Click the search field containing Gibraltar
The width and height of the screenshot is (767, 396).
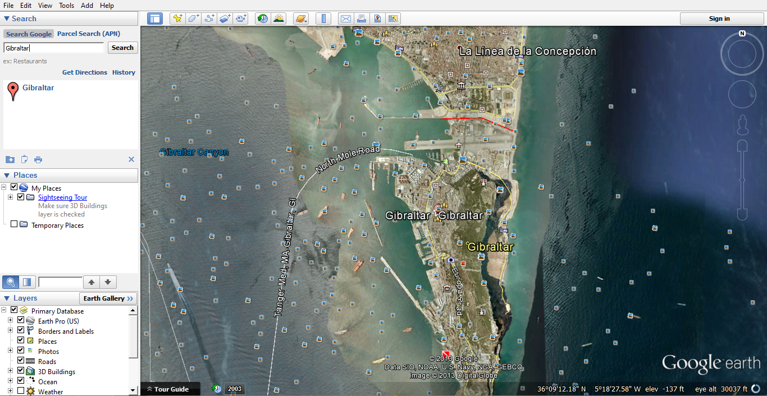pyautogui.click(x=54, y=48)
